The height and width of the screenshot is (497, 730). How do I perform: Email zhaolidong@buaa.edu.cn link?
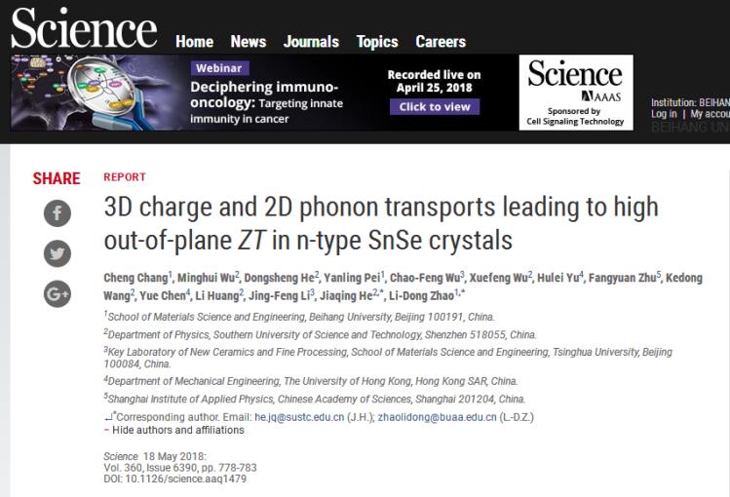tap(438, 417)
